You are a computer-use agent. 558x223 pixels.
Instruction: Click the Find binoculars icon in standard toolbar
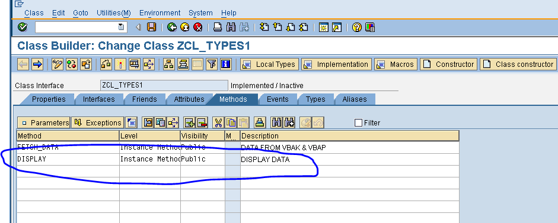pyautogui.click(x=231, y=27)
